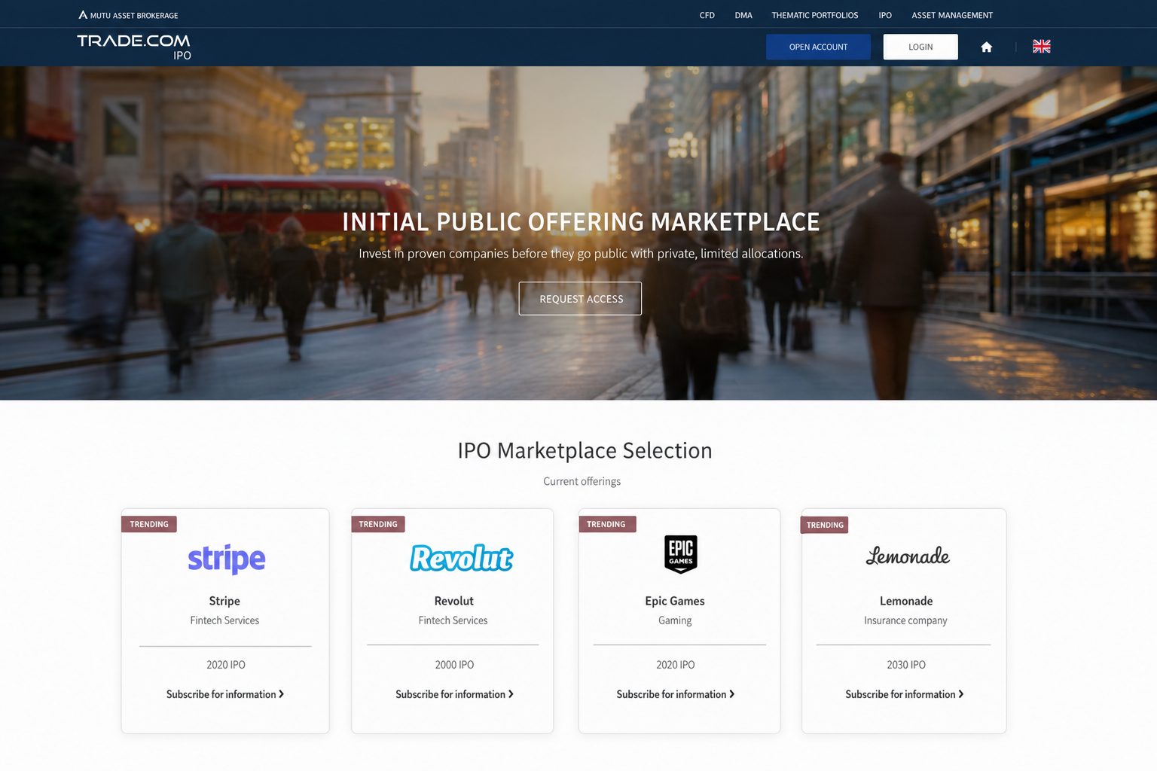Click the Open Account button

coord(818,47)
